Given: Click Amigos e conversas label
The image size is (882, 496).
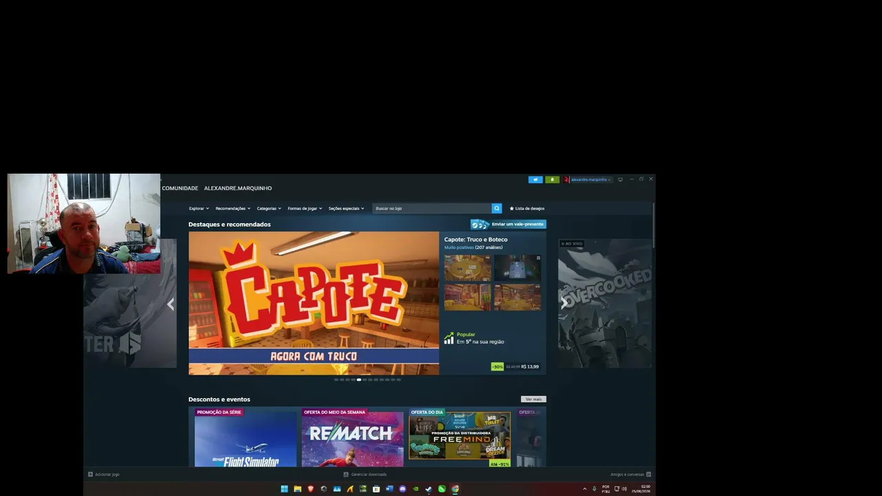Looking at the screenshot, I should coord(627,474).
